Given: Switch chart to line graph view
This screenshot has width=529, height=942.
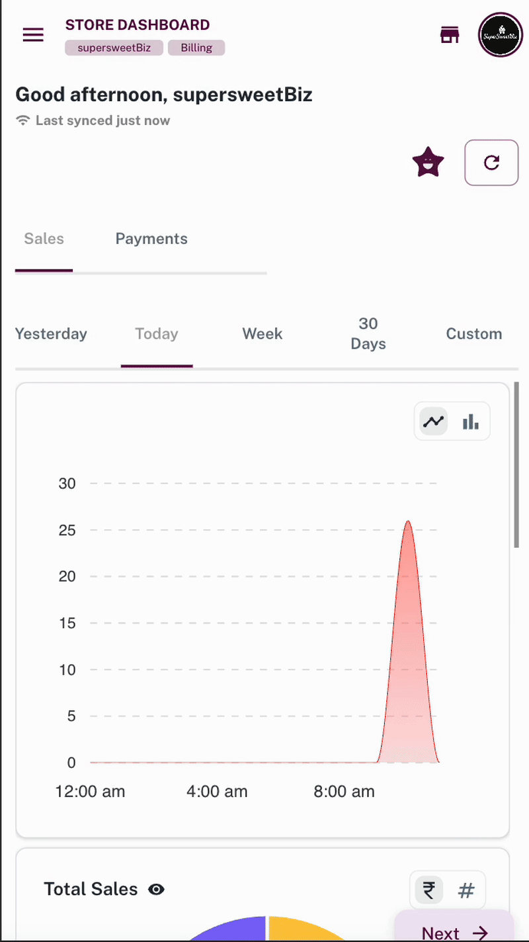Looking at the screenshot, I should pyautogui.click(x=434, y=421).
